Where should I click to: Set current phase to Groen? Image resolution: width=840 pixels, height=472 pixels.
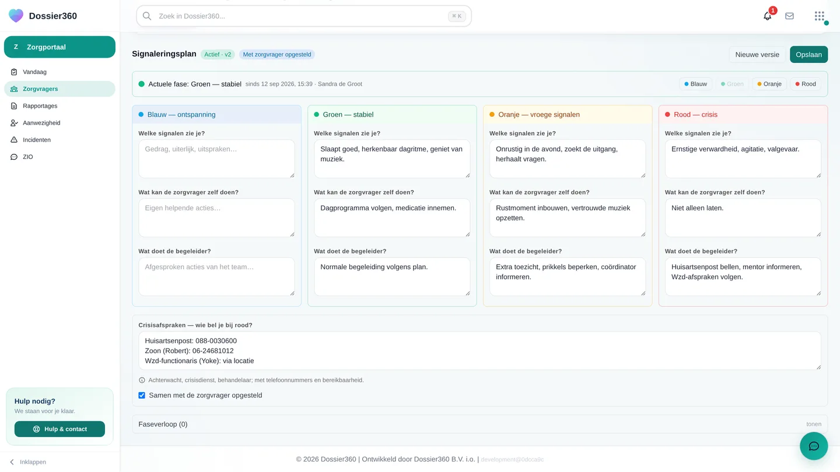[732, 84]
